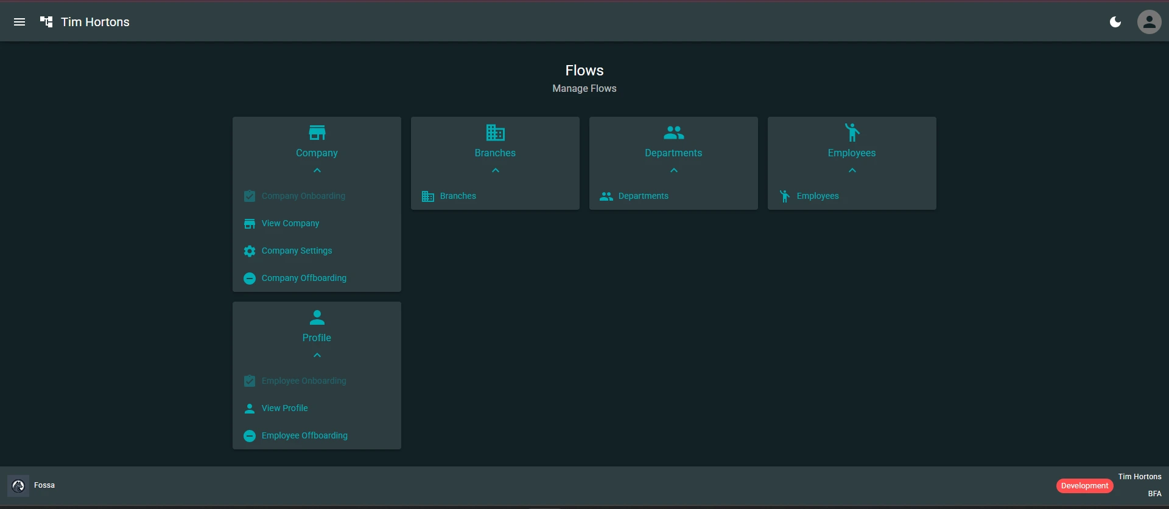Toggle dark mode with moon icon
Viewport: 1169px width, 509px height.
(1115, 22)
